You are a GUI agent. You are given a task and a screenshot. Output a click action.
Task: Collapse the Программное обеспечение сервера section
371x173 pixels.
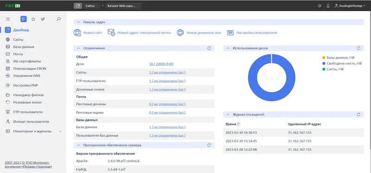(78, 145)
